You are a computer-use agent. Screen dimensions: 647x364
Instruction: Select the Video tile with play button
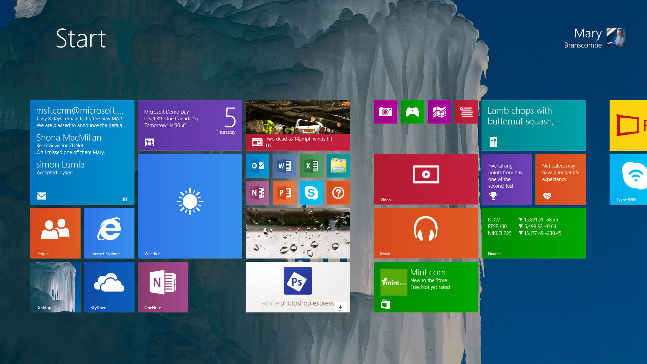[x=425, y=178]
